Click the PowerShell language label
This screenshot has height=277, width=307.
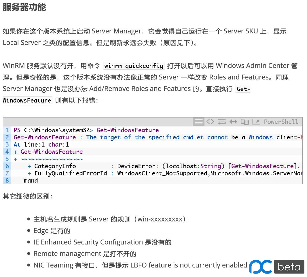(281, 122)
